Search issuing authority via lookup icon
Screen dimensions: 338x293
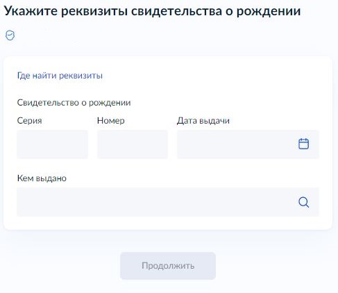(x=303, y=202)
